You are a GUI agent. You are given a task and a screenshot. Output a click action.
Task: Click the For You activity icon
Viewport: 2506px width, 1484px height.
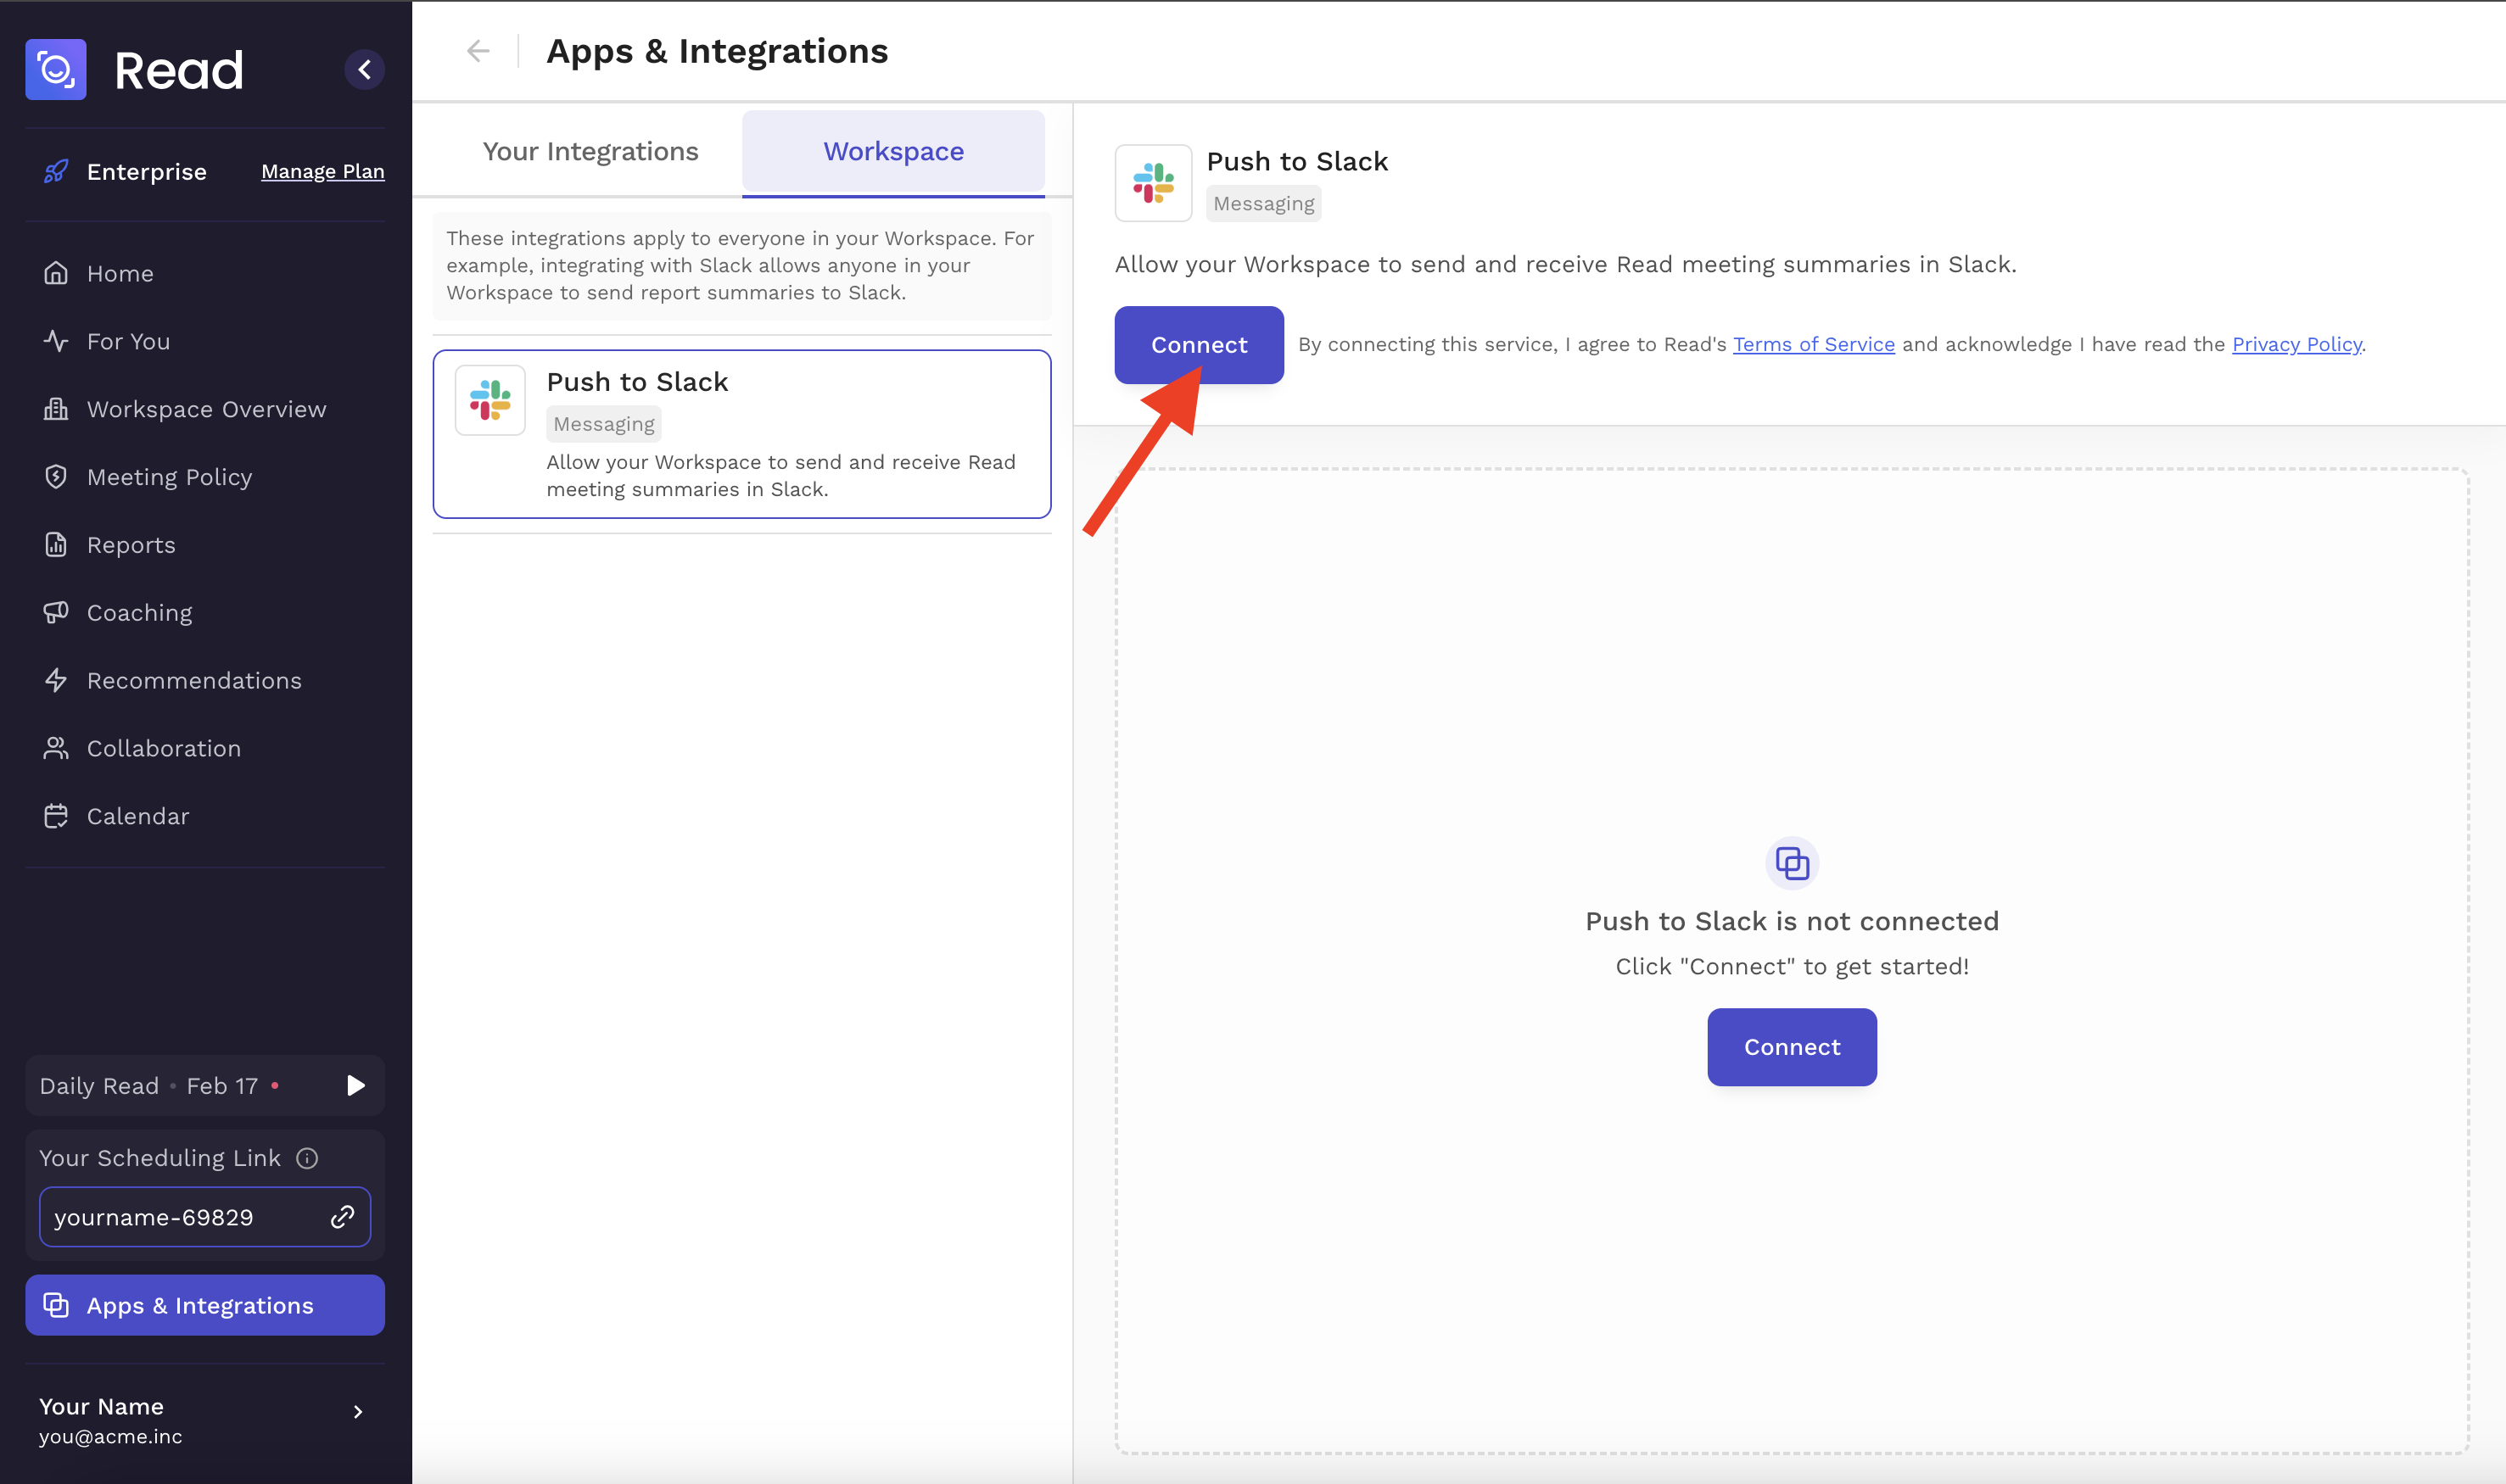point(56,341)
